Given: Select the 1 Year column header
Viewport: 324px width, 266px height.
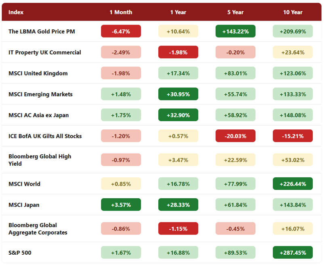Looking at the screenshot, I should [x=178, y=12].
